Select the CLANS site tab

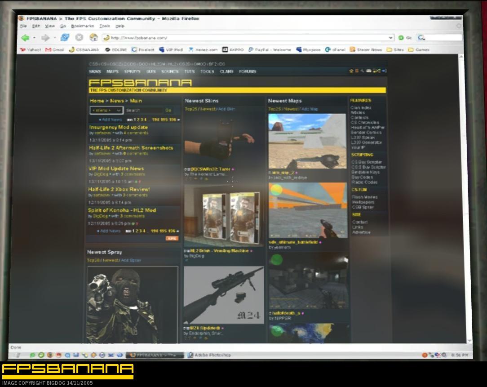[227, 71]
